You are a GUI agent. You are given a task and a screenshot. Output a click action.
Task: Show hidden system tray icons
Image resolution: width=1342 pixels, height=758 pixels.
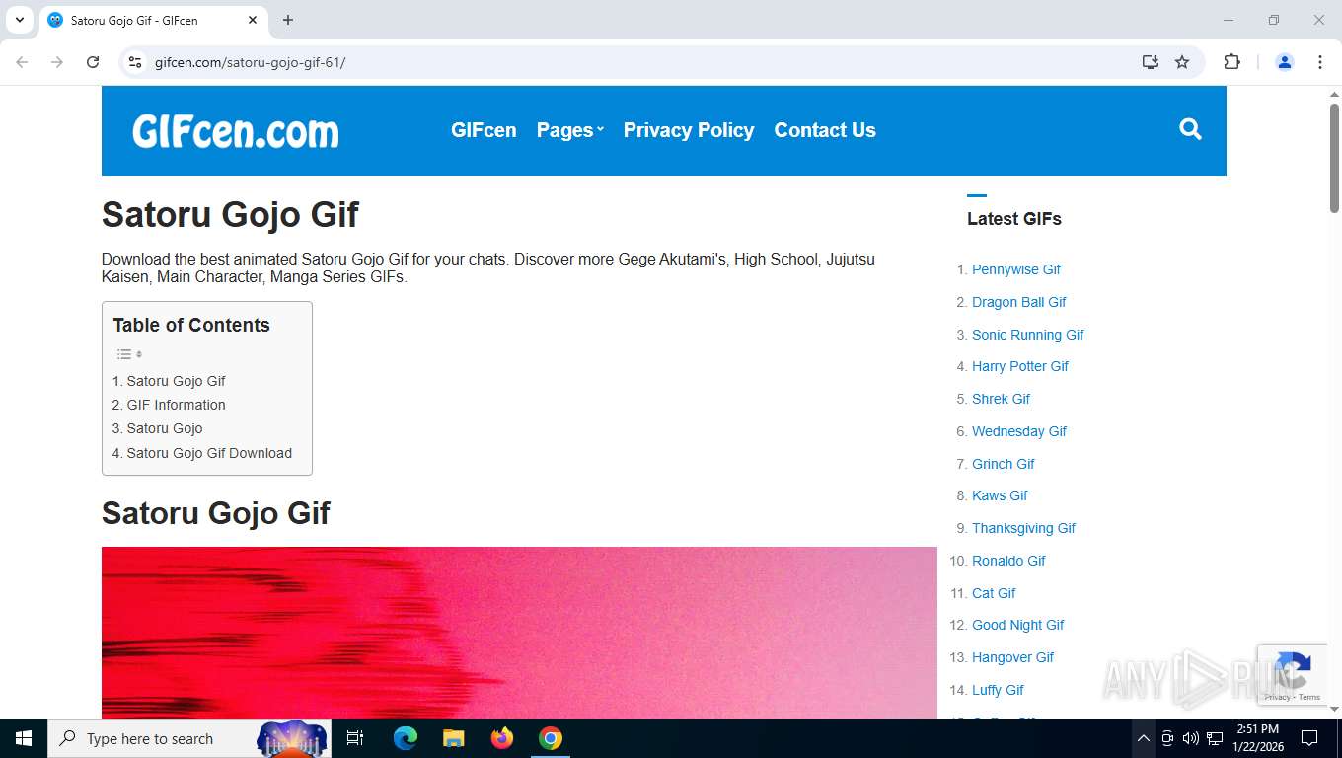pos(1143,738)
